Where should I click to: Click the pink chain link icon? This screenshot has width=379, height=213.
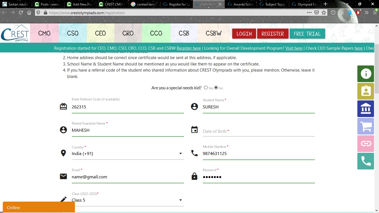[366, 144]
